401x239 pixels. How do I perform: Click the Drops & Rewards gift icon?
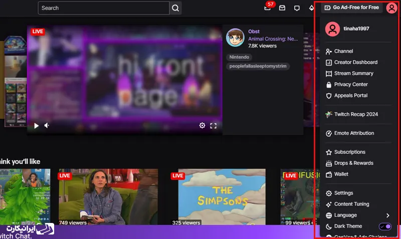coord(329,163)
